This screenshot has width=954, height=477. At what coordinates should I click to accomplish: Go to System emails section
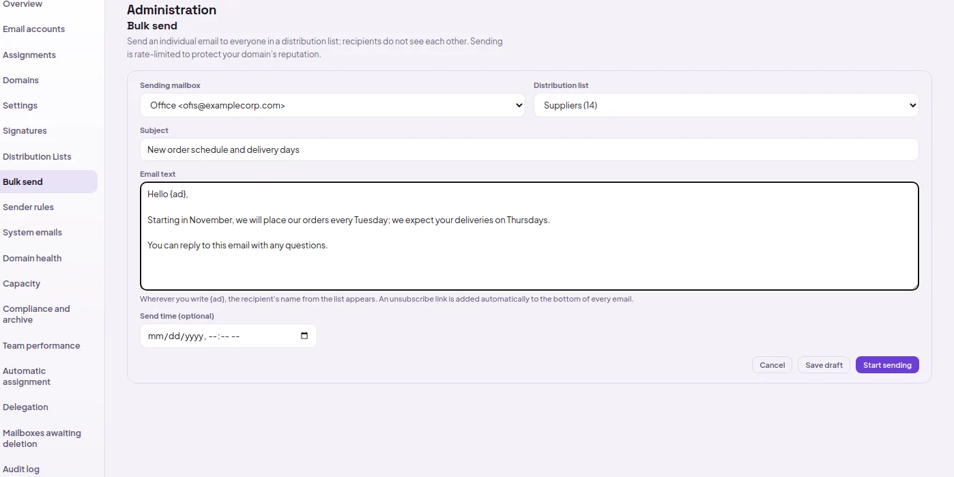point(32,233)
